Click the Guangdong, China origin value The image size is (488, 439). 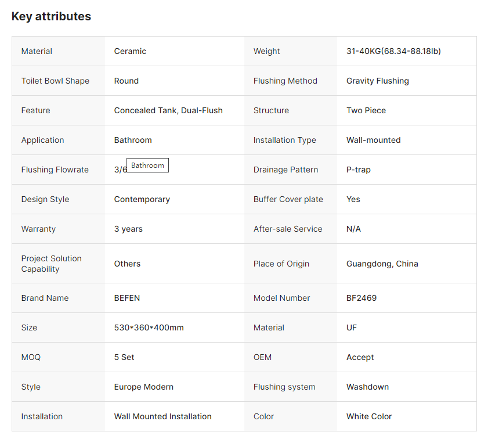pyautogui.click(x=382, y=264)
